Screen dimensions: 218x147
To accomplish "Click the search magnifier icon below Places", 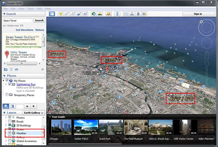I will point(6,106).
